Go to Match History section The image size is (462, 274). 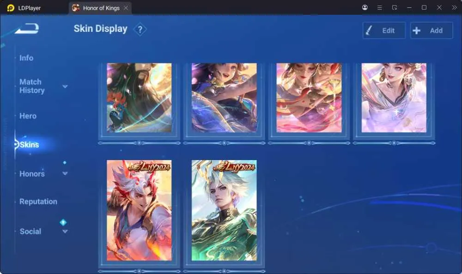[x=32, y=86]
